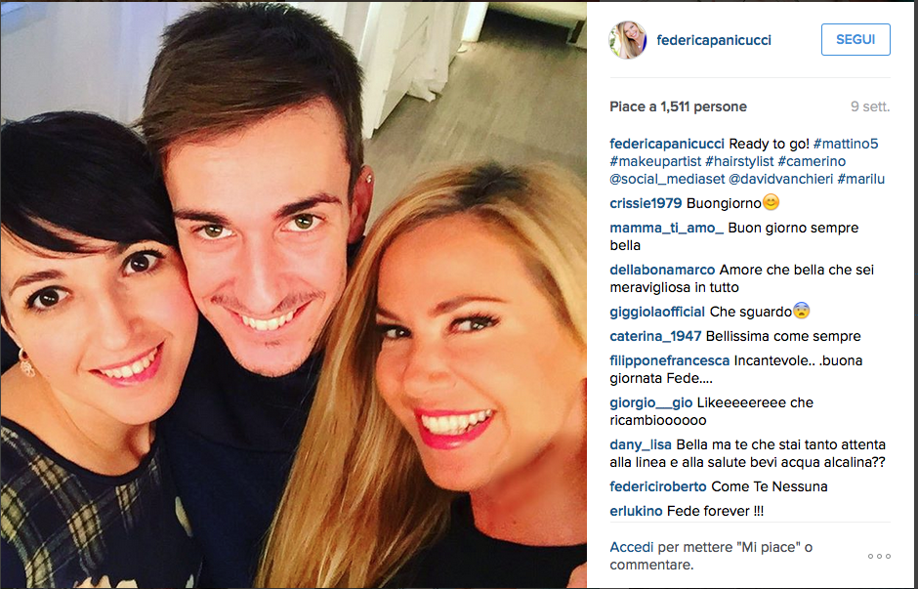Open mamma_ti_amo_ commenter profile

[x=666, y=228]
